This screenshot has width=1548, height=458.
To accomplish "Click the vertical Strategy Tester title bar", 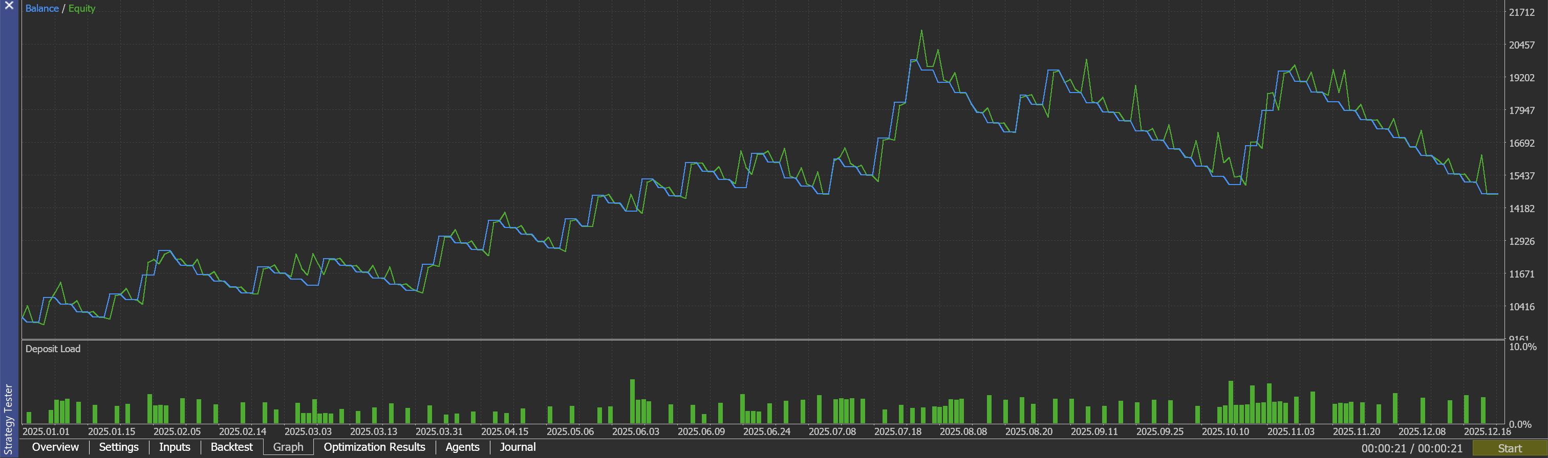I will pos(8,419).
